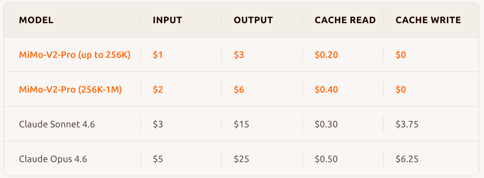The image size is (484, 178).
Task: Click the $0.40 cache read value
Action: 326,90
